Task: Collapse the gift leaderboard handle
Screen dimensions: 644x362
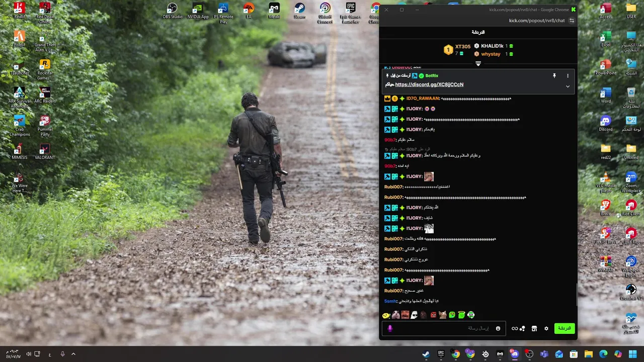Action: click(478, 64)
